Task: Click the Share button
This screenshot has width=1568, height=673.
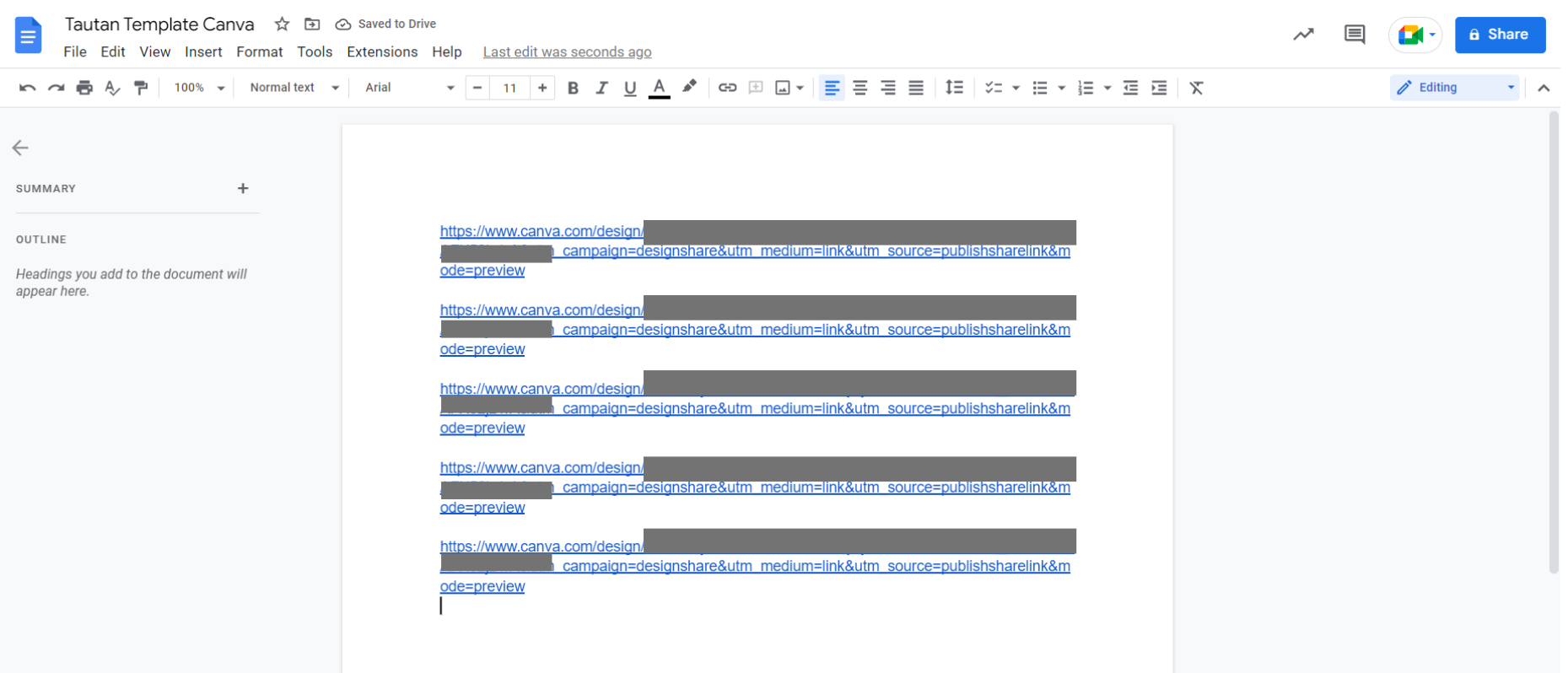Action: tap(1500, 35)
